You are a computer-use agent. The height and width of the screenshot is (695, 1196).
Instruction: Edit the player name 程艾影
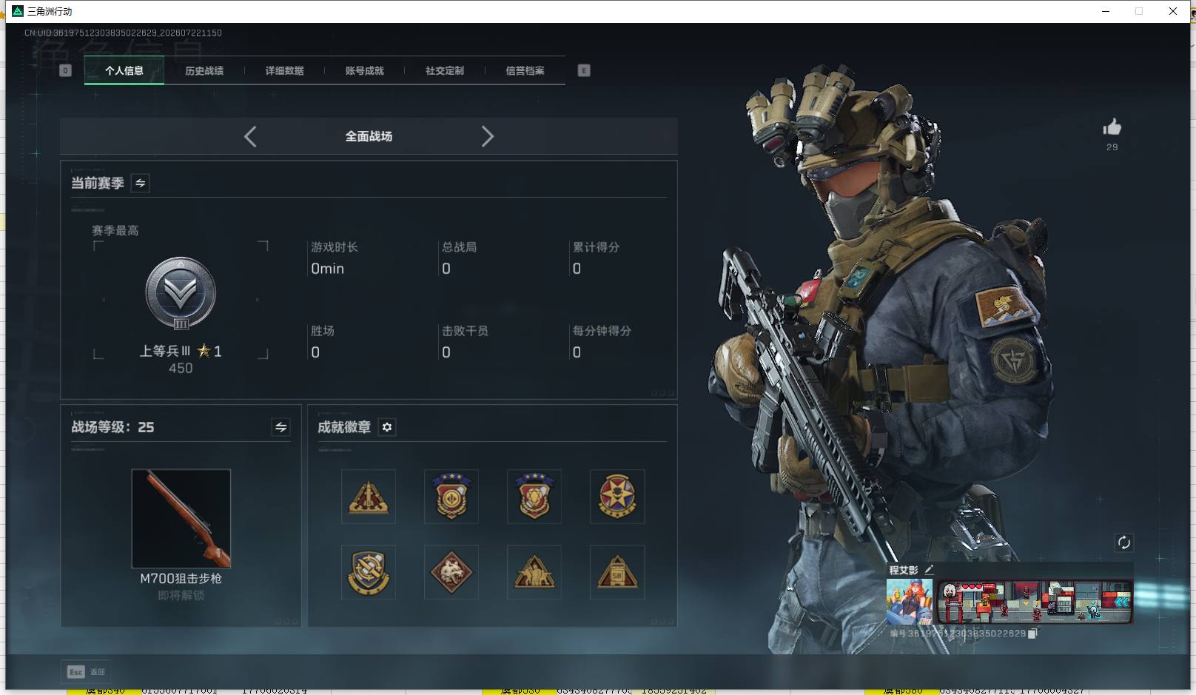tap(929, 569)
